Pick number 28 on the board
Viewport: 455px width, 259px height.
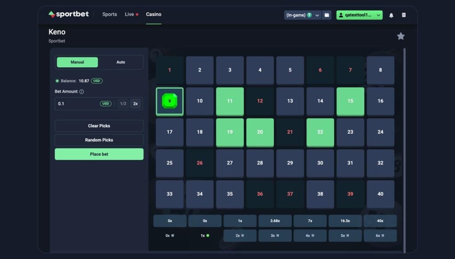tap(260, 163)
